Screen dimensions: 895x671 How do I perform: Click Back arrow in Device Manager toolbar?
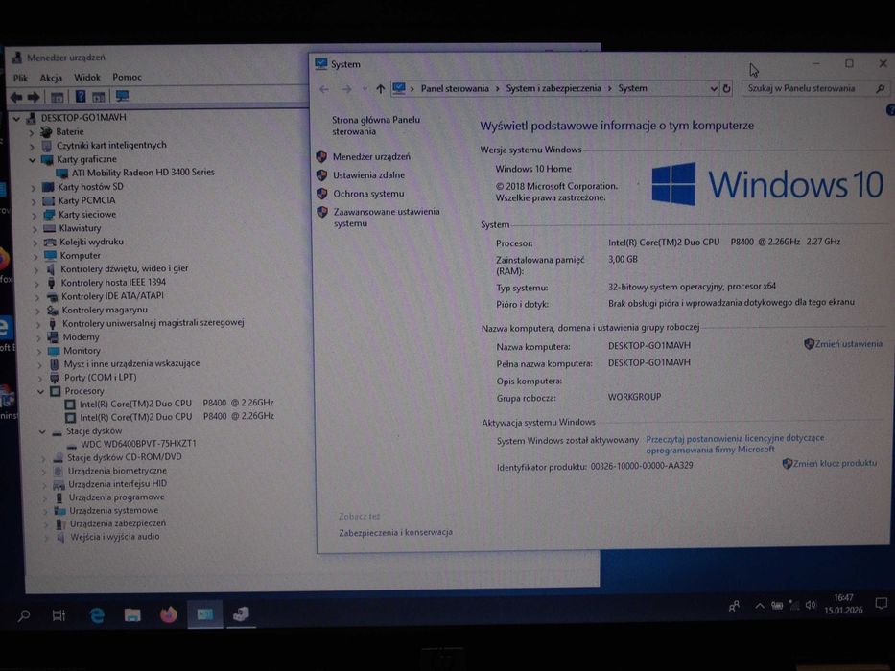point(16,98)
